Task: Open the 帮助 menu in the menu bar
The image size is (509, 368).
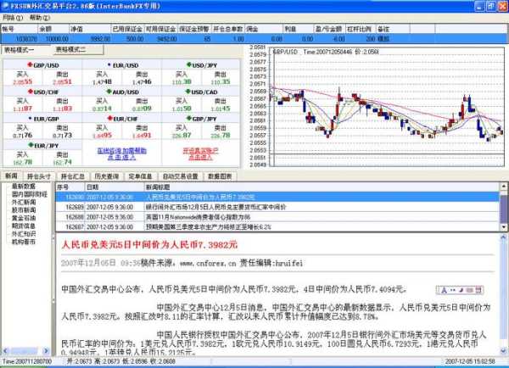Action: [x=40, y=18]
